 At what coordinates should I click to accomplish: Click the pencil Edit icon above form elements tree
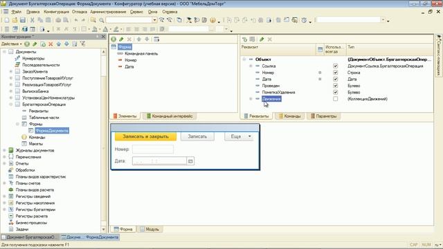pos(121,39)
